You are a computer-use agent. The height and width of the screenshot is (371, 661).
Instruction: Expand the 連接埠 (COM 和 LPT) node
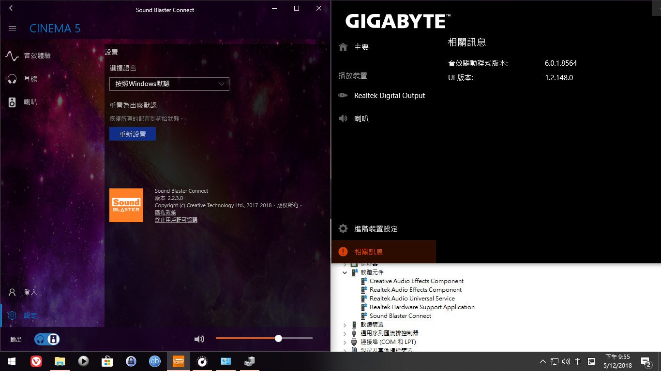click(x=345, y=342)
